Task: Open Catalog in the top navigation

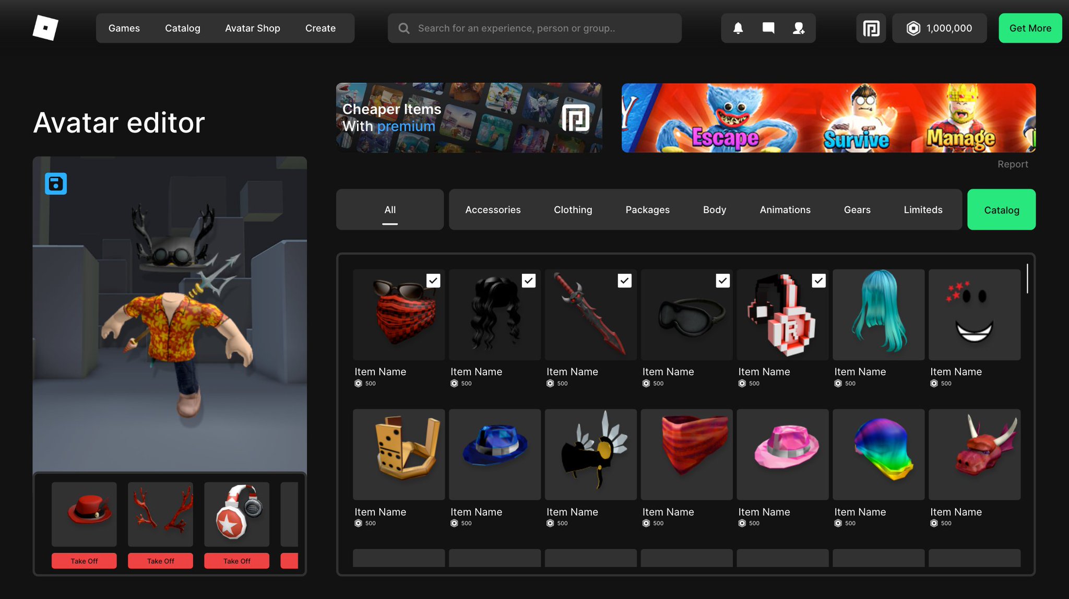Action: tap(183, 28)
